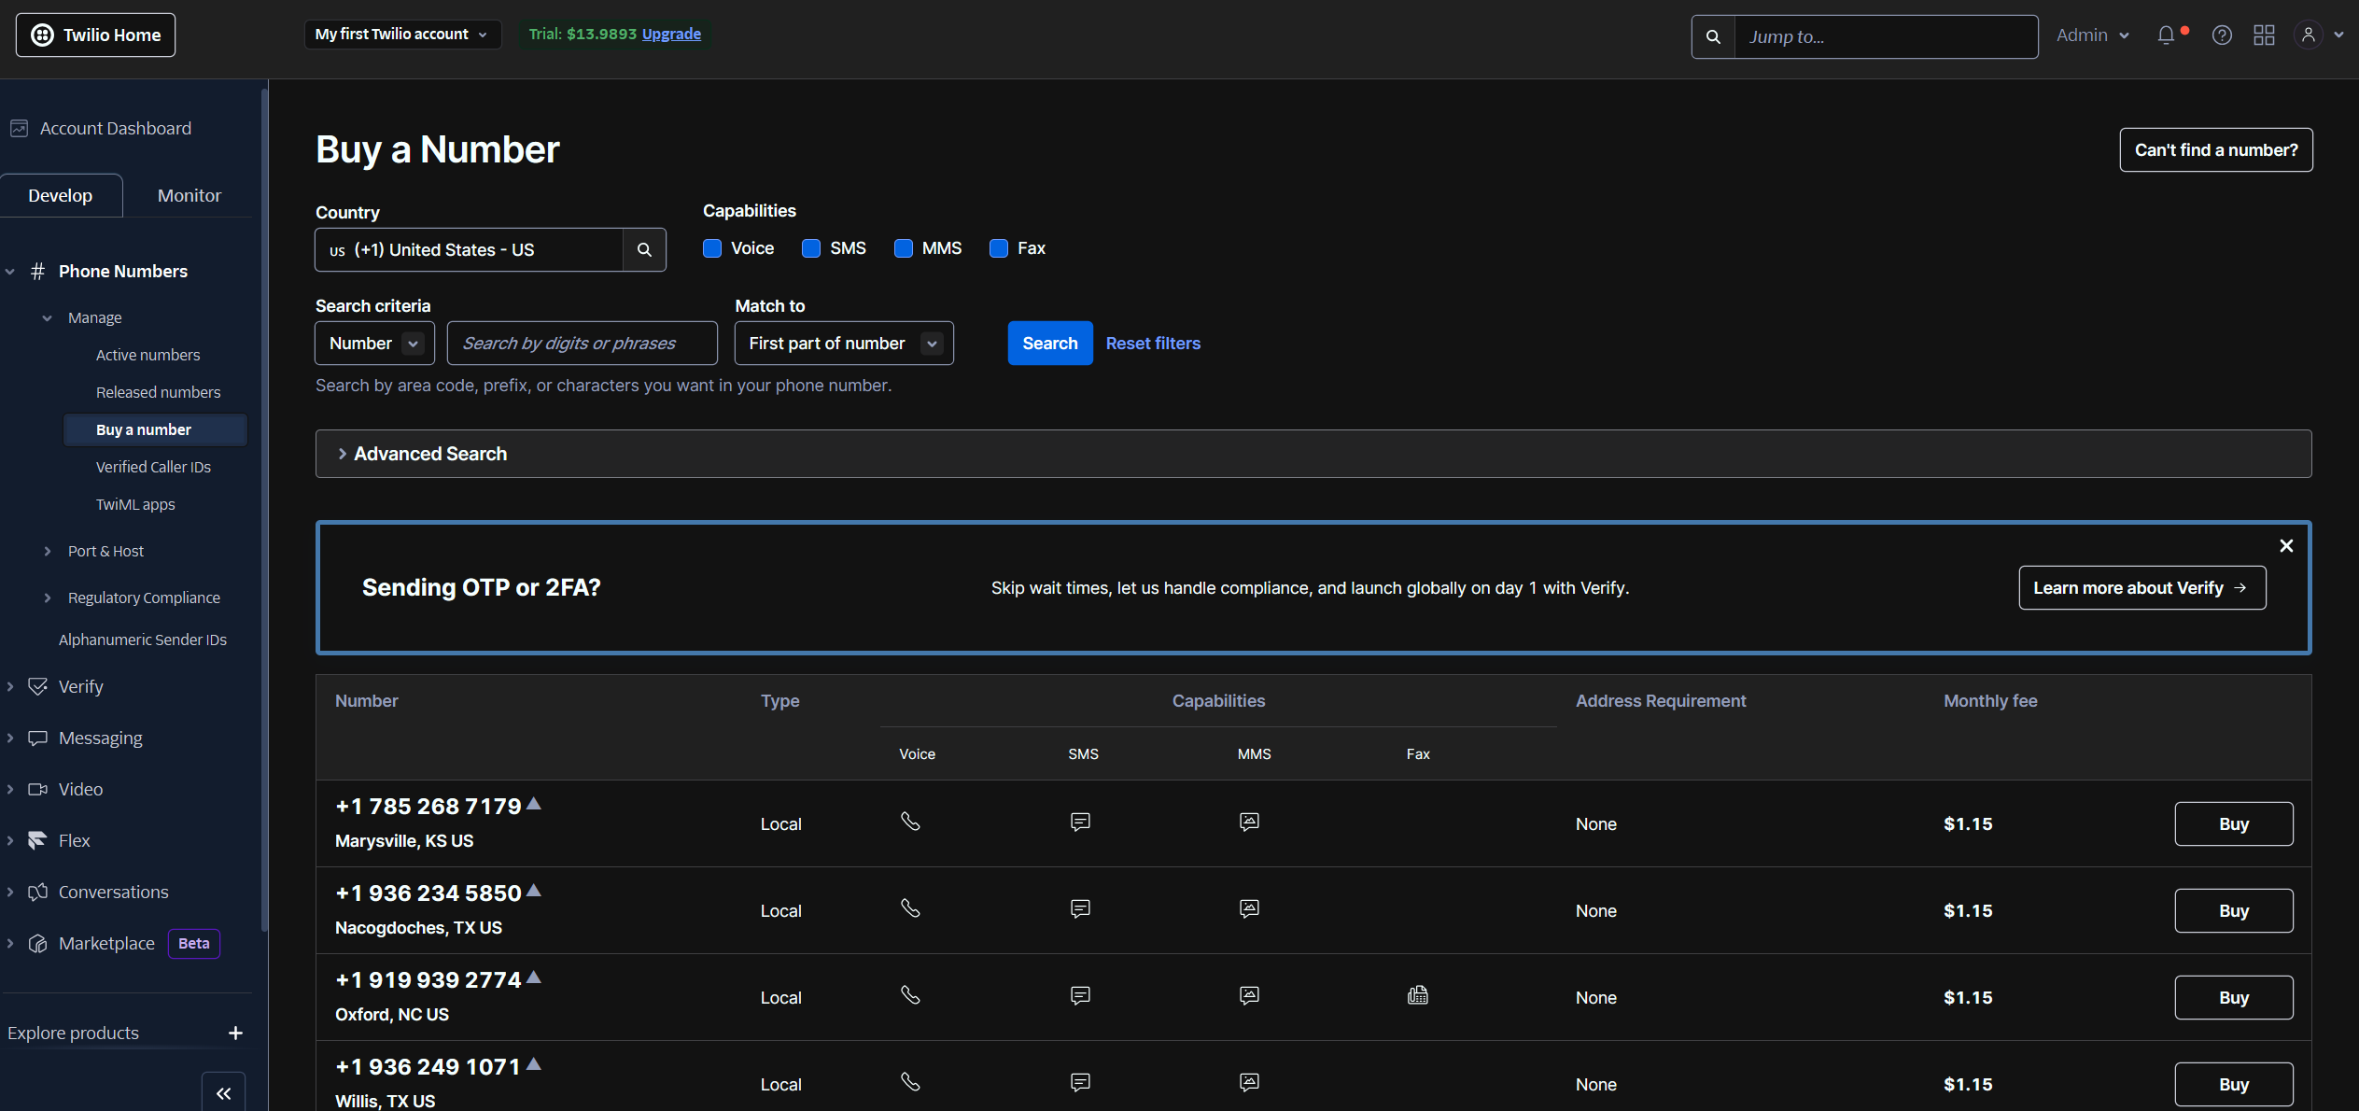Close the Sending OTP banner

2286,545
